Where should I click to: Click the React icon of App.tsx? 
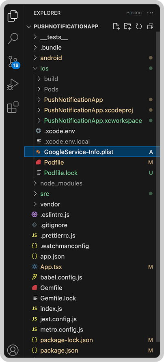point(35,267)
